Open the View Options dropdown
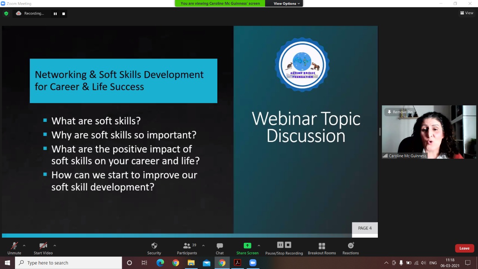This screenshot has width=478, height=269. point(286,3)
